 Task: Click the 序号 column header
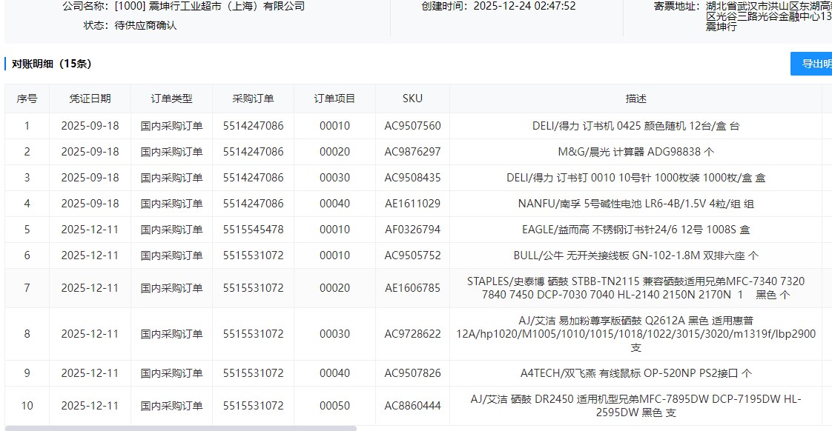click(27, 98)
